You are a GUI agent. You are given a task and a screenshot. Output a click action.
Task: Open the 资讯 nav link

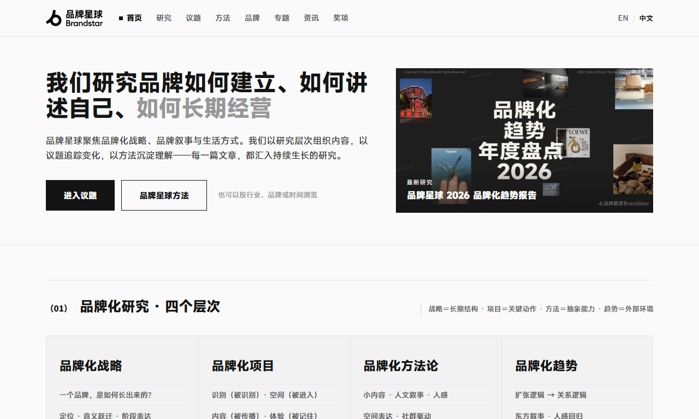click(311, 18)
